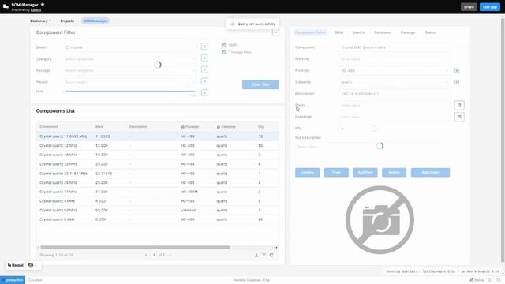Open the BOM Manager page
Image resolution: width=505 pixels, height=284 pixels.
[x=95, y=21]
